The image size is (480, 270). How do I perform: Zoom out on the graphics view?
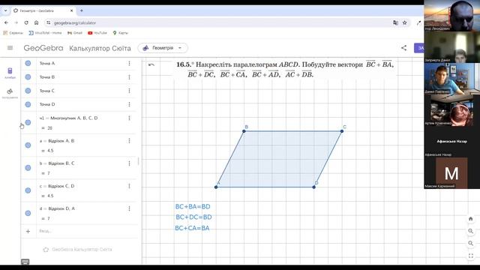[470, 243]
